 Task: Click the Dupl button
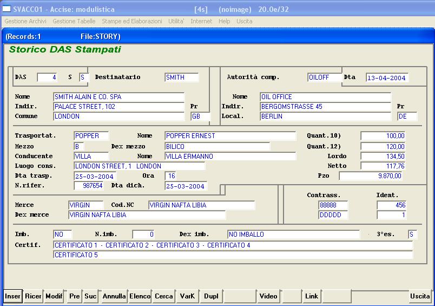(x=211, y=296)
